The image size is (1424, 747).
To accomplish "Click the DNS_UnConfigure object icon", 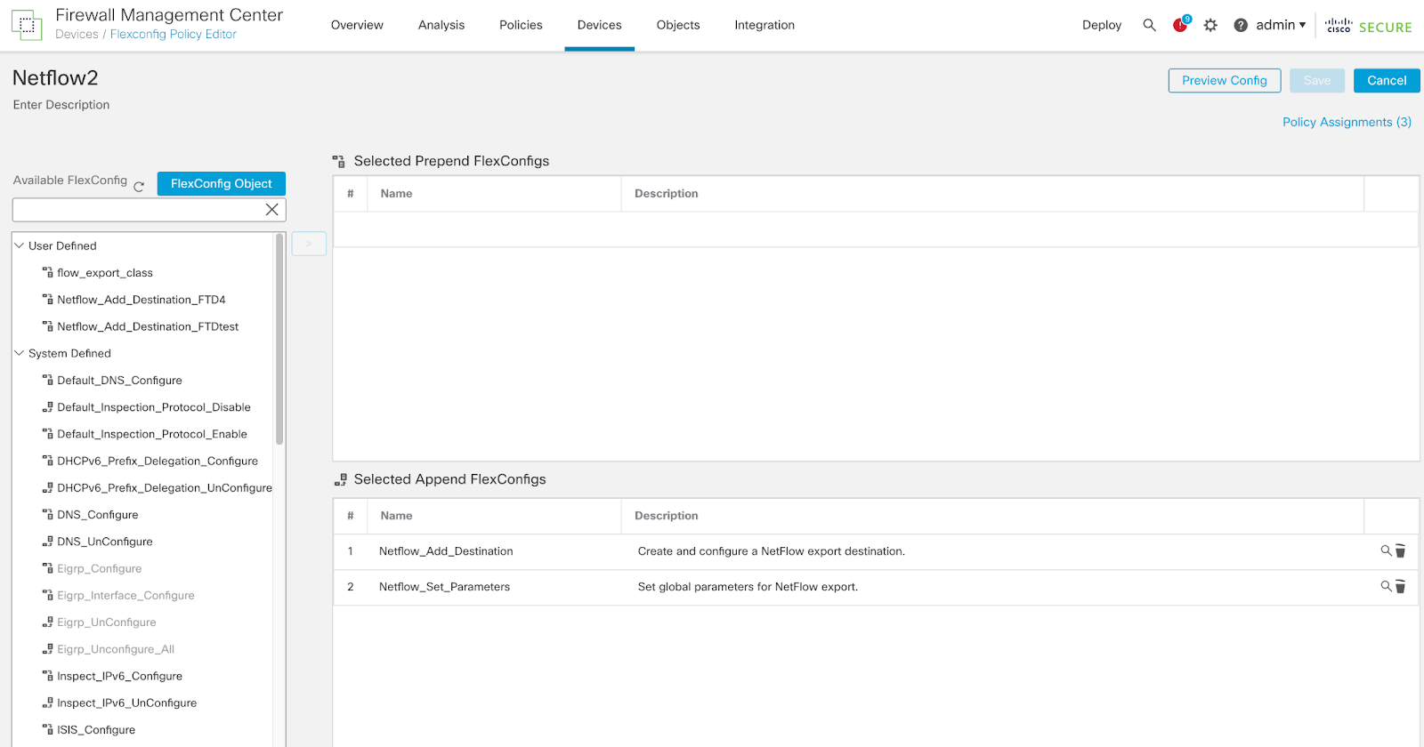I will 48,542.
